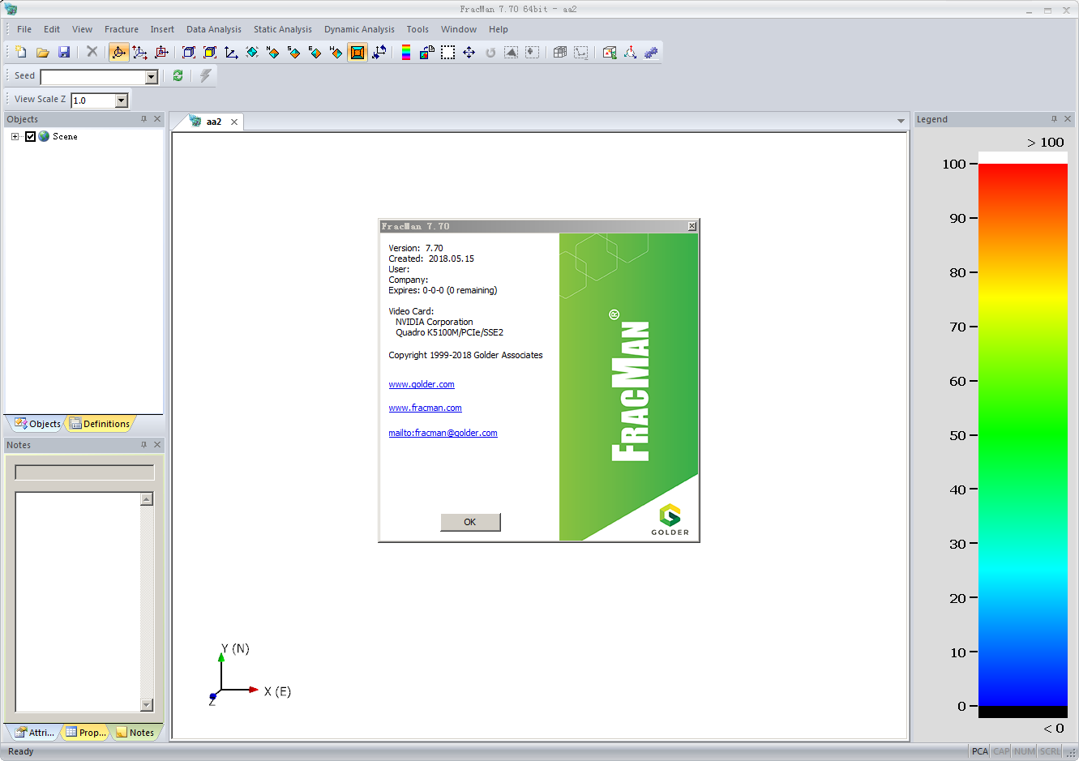Switch to the Attri... tab

[x=35, y=733]
